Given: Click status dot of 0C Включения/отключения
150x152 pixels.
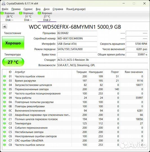Looking at the screenshot, I should [5, 111].
